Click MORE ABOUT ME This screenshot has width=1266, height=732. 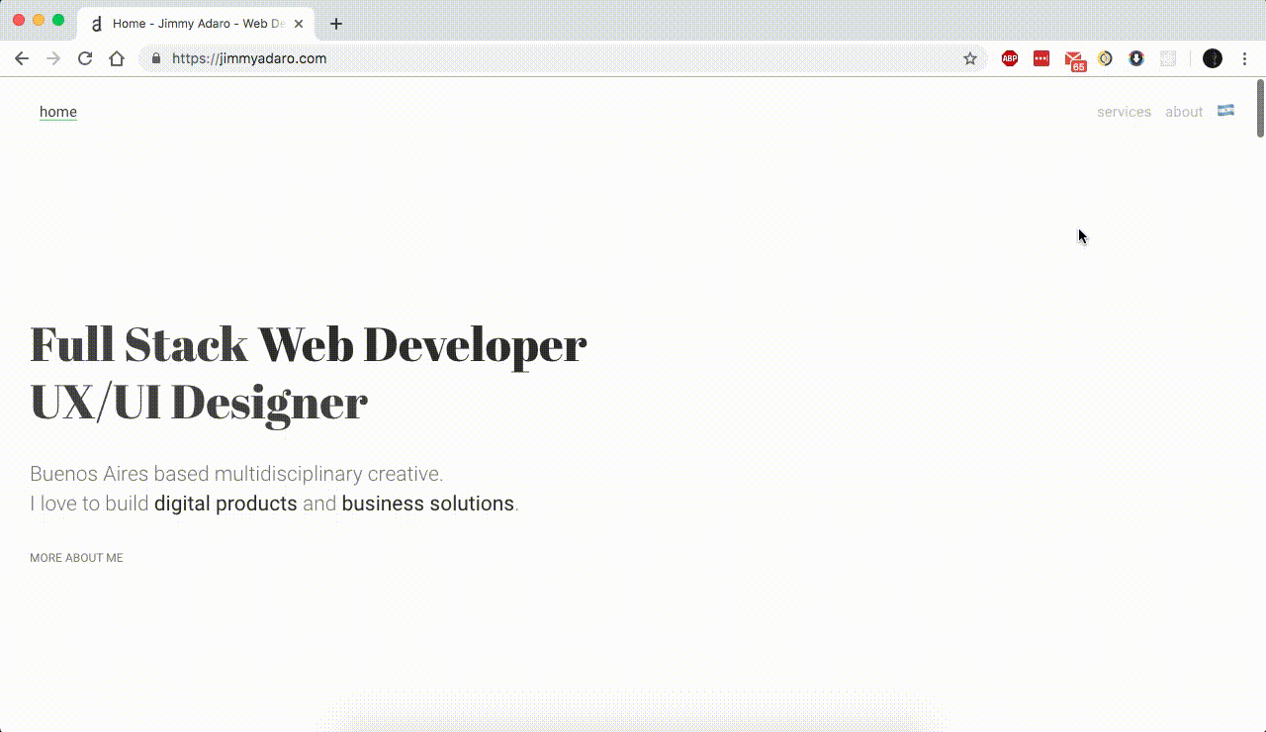click(76, 557)
